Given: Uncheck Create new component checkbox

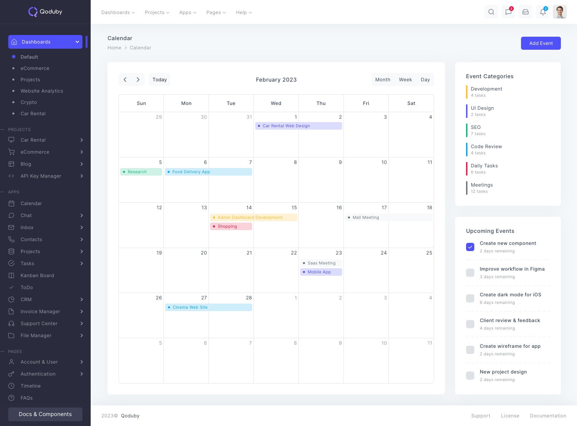Looking at the screenshot, I should click(470, 247).
